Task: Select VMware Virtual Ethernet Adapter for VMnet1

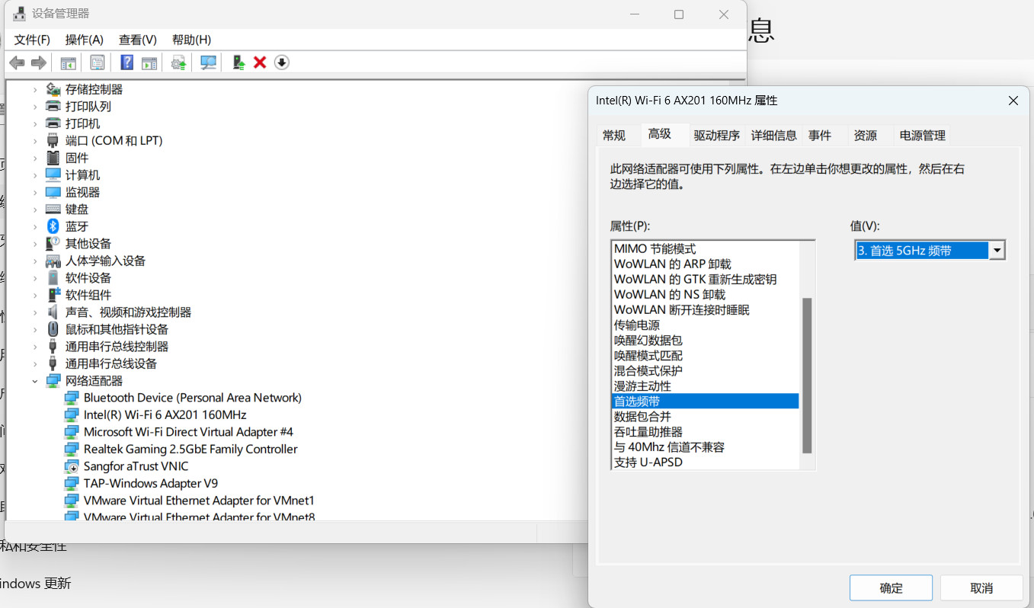Action: pyautogui.click(x=199, y=501)
